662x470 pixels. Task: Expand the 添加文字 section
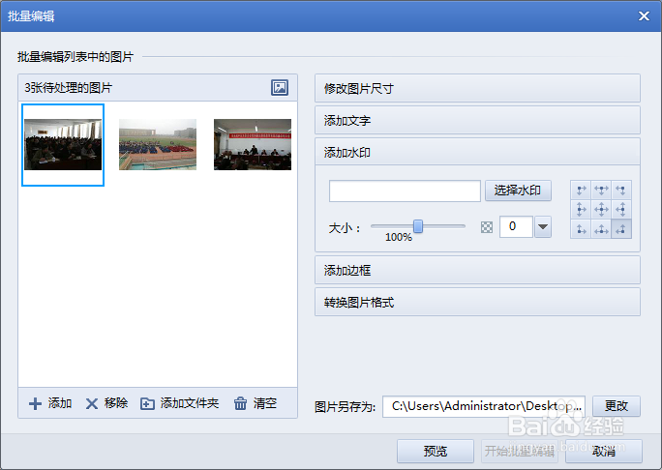tap(477, 120)
